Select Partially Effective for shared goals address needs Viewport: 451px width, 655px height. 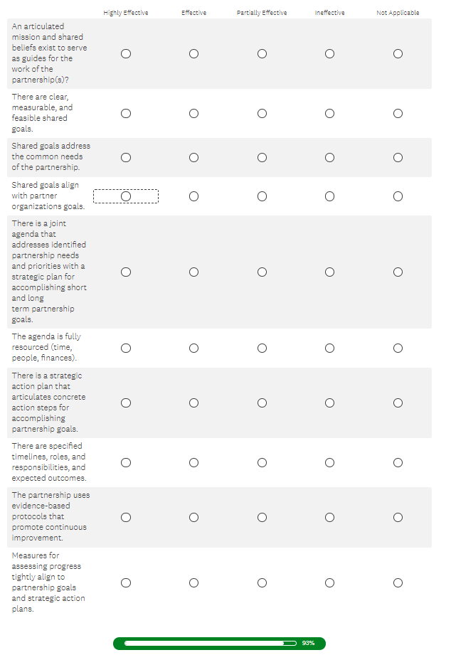click(262, 157)
